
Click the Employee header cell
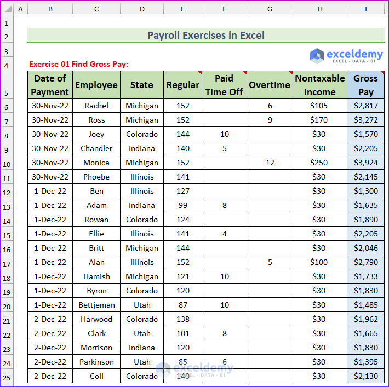(x=96, y=85)
